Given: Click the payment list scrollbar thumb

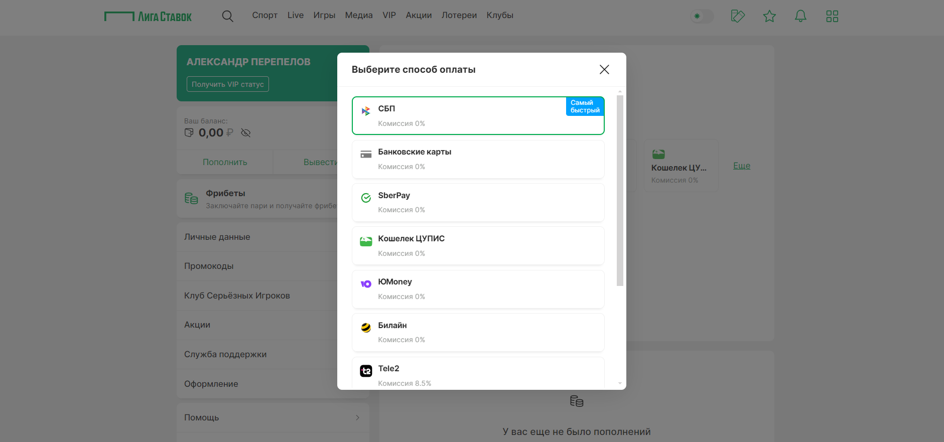Looking at the screenshot, I should pyautogui.click(x=620, y=191).
